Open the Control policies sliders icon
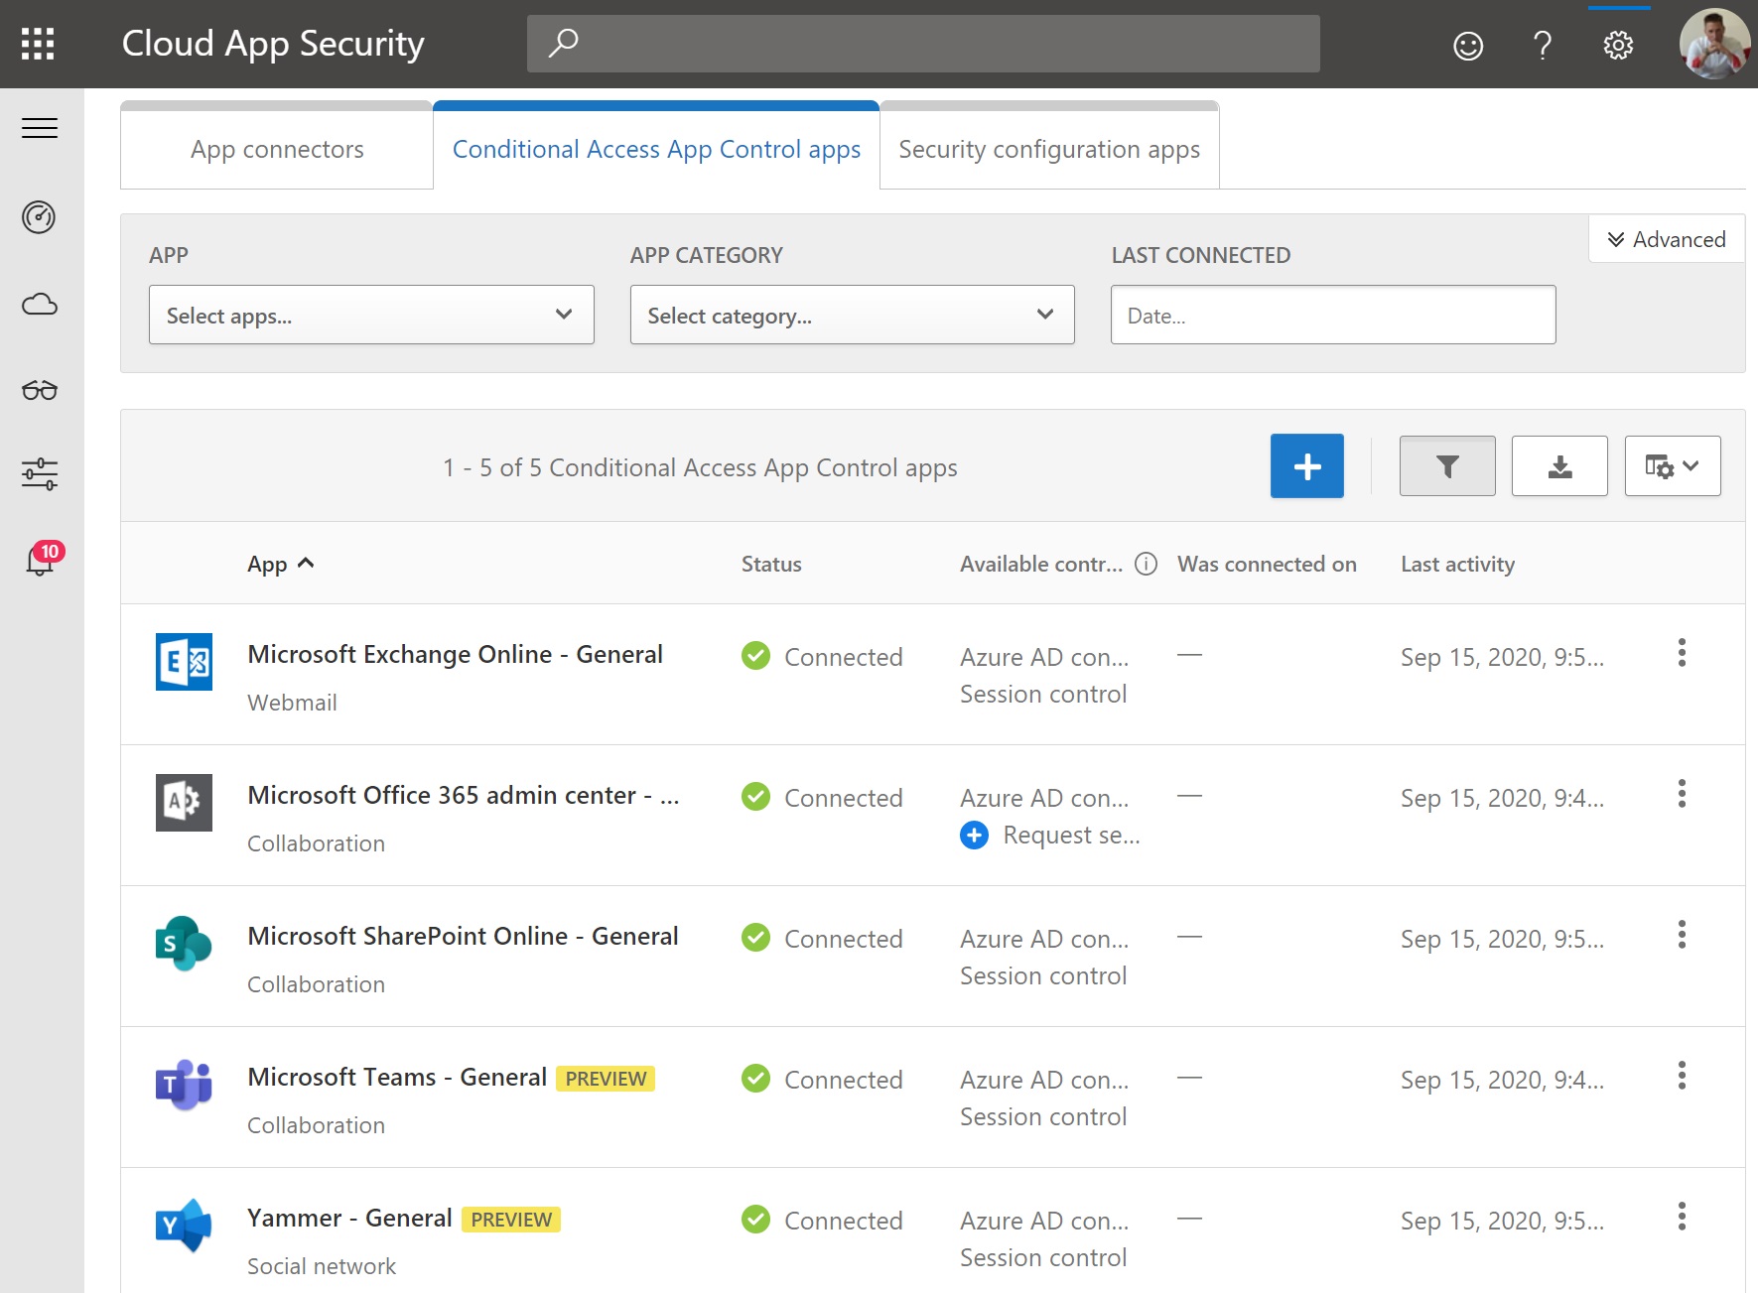Viewport: 1758px width, 1293px height. click(39, 474)
